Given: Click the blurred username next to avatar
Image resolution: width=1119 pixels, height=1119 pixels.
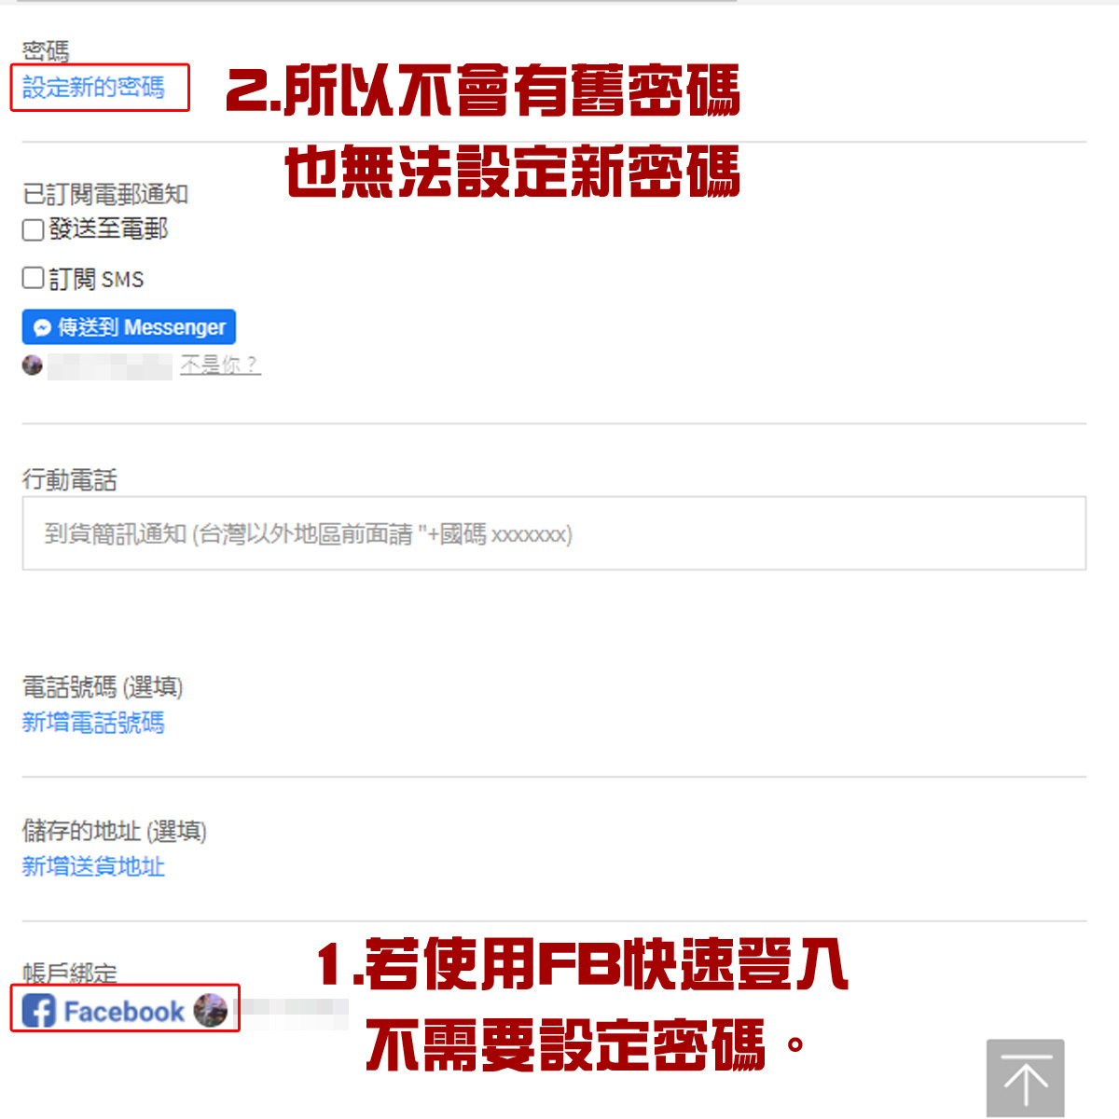Looking at the screenshot, I should (110, 366).
